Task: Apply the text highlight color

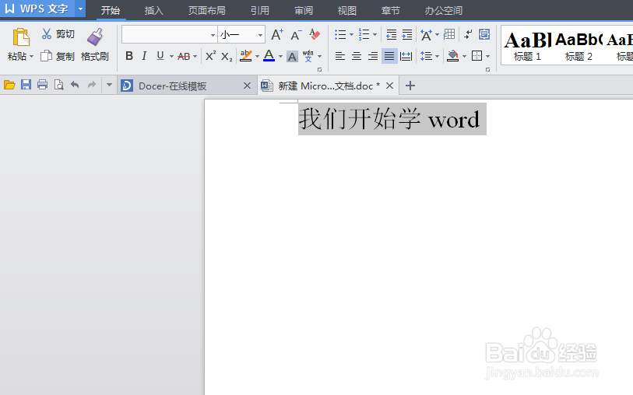Action: pyautogui.click(x=245, y=56)
